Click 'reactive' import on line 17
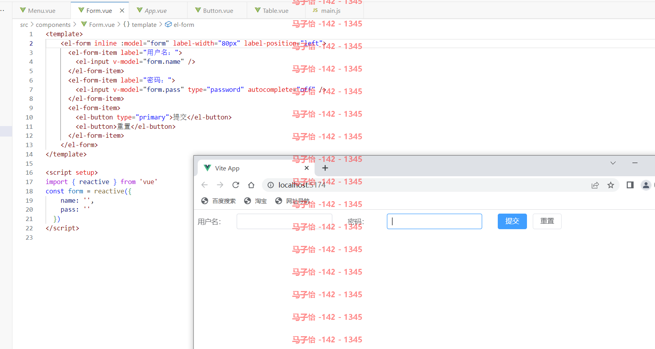The width and height of the screenshot is (655, 349). point(94,182)
